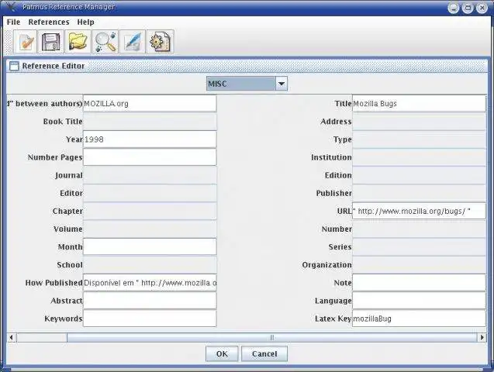The height and width of the screenshot is (372, 494).
Task: Click the Reference Editor window icon
Action: click(14, 66)
